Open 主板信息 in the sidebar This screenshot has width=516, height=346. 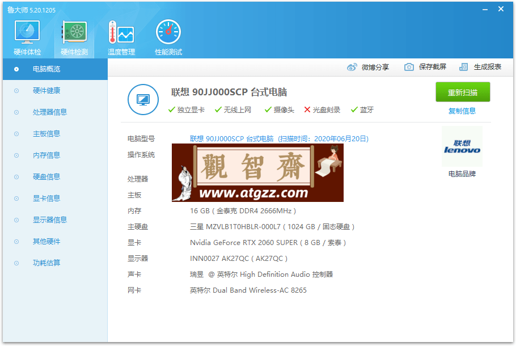[x=46, y=134]
